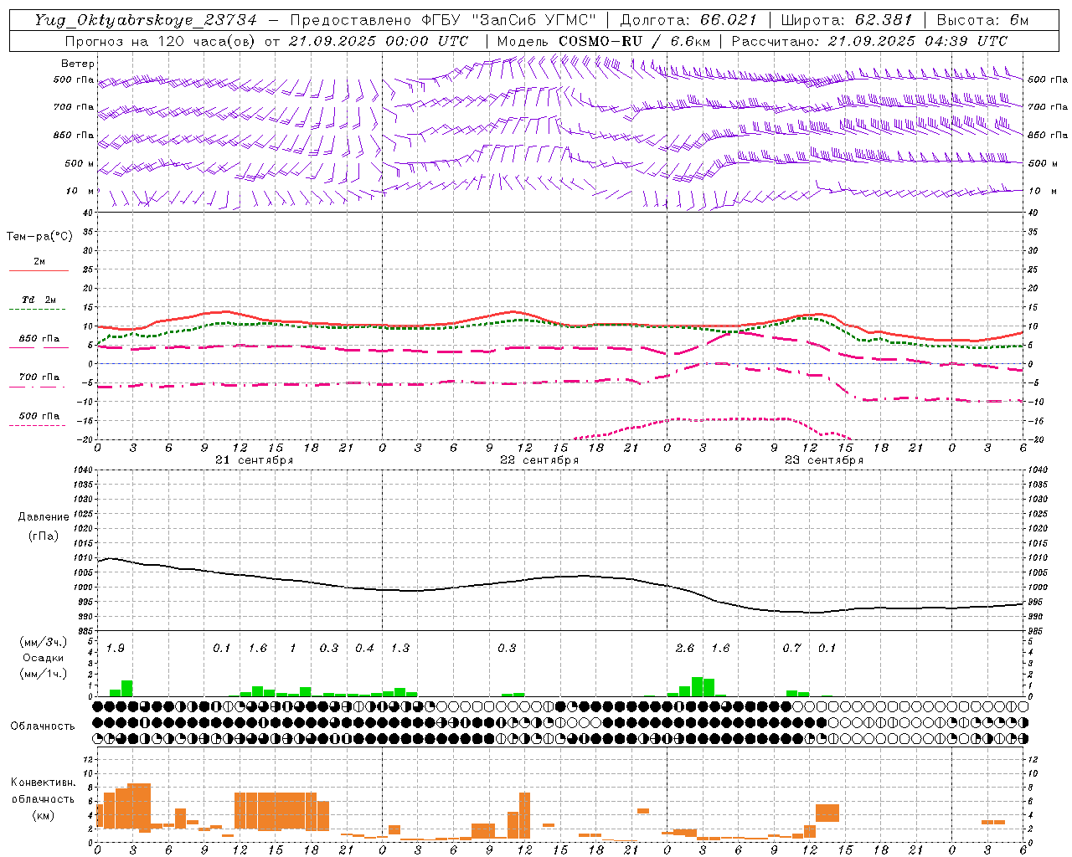Click the Ветер panel label

coord(78,64)
